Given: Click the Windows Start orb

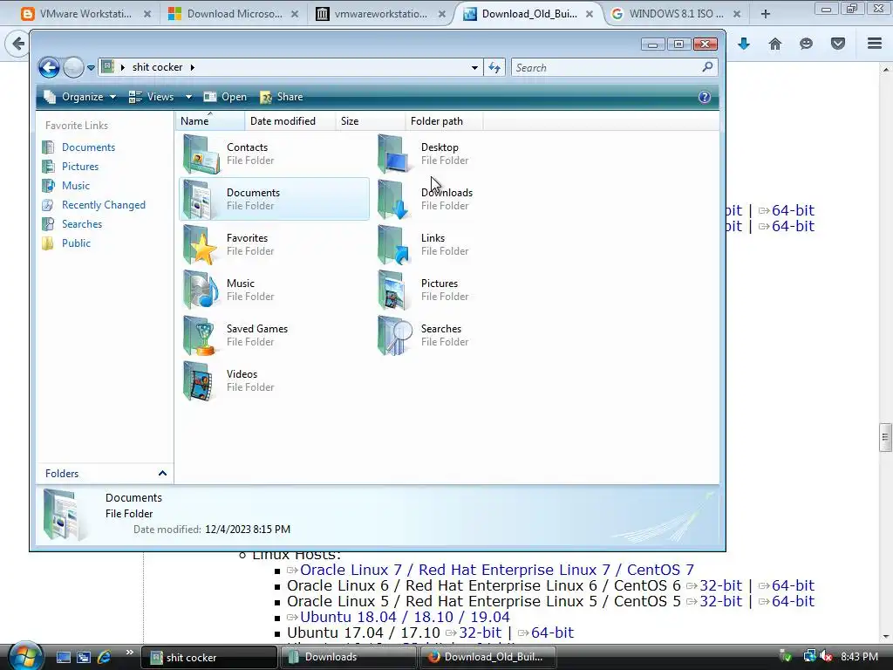Looking at the screenshot, I should pyautogui.click(x=24, y=656).
